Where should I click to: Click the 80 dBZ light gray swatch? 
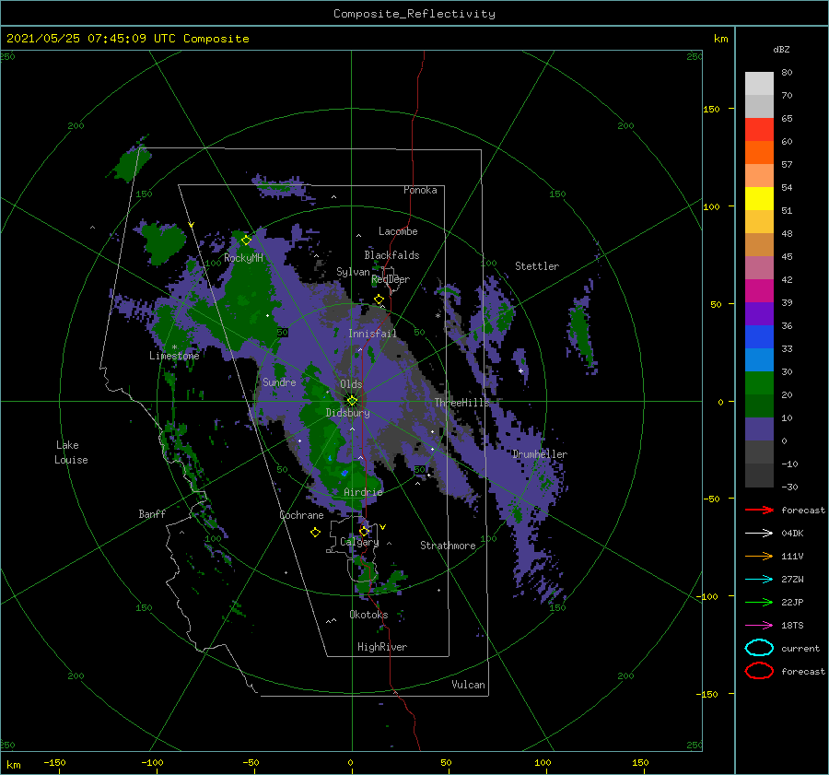pyautogui.click(x=759, y=83)
